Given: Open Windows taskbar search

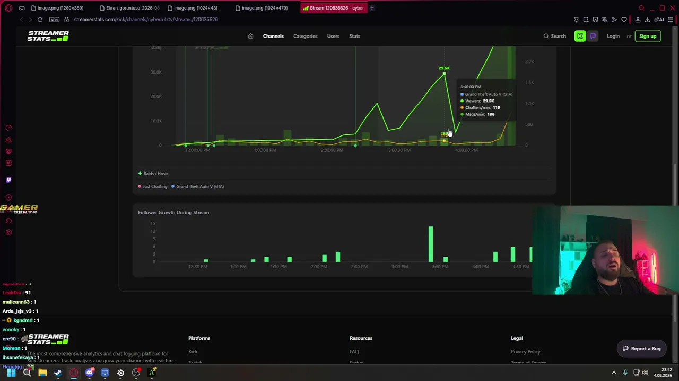Looking at the screenshot, I should click(27, 373).
